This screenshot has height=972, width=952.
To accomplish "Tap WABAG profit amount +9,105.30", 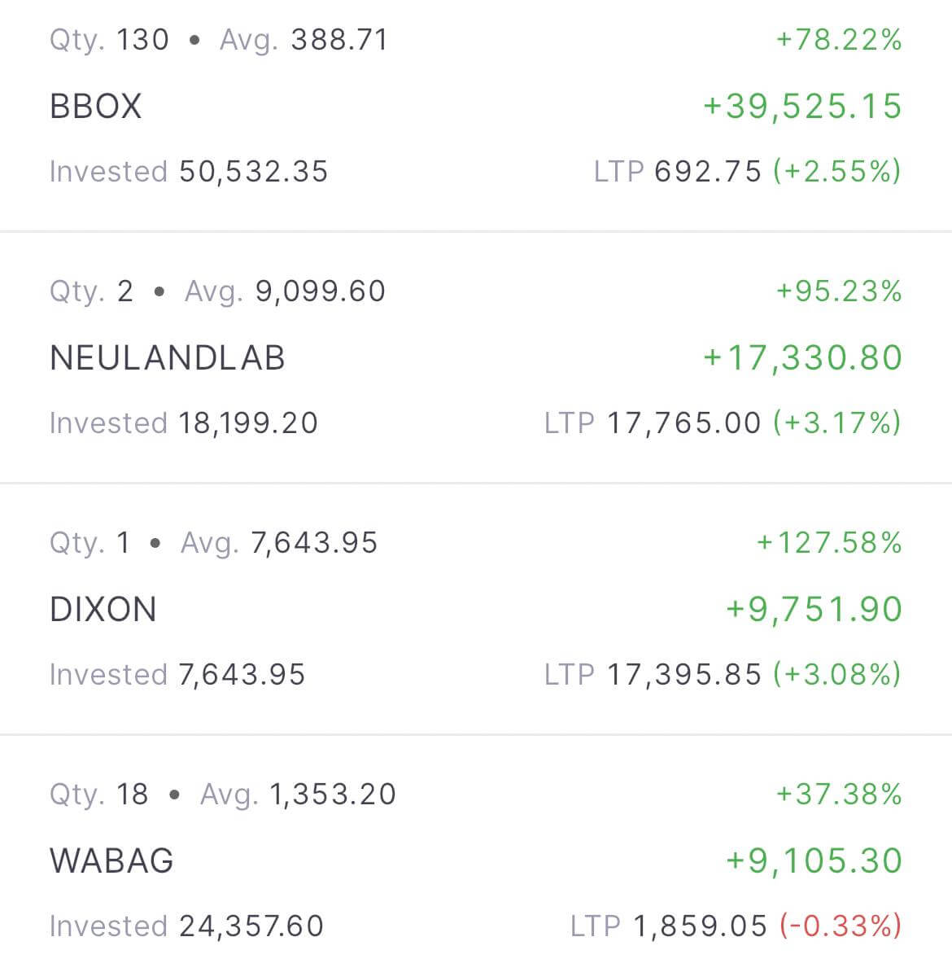I will [x=814, y=861].
